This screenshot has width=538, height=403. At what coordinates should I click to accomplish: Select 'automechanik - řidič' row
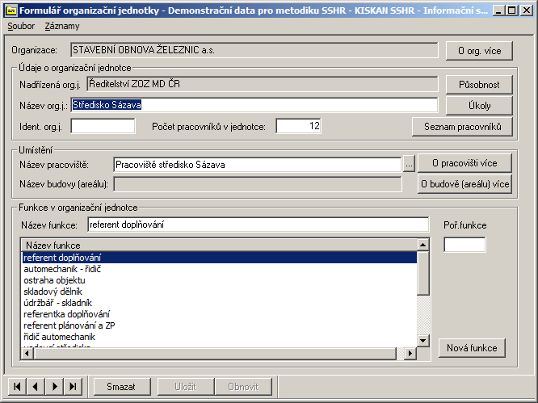coord(220,269)
